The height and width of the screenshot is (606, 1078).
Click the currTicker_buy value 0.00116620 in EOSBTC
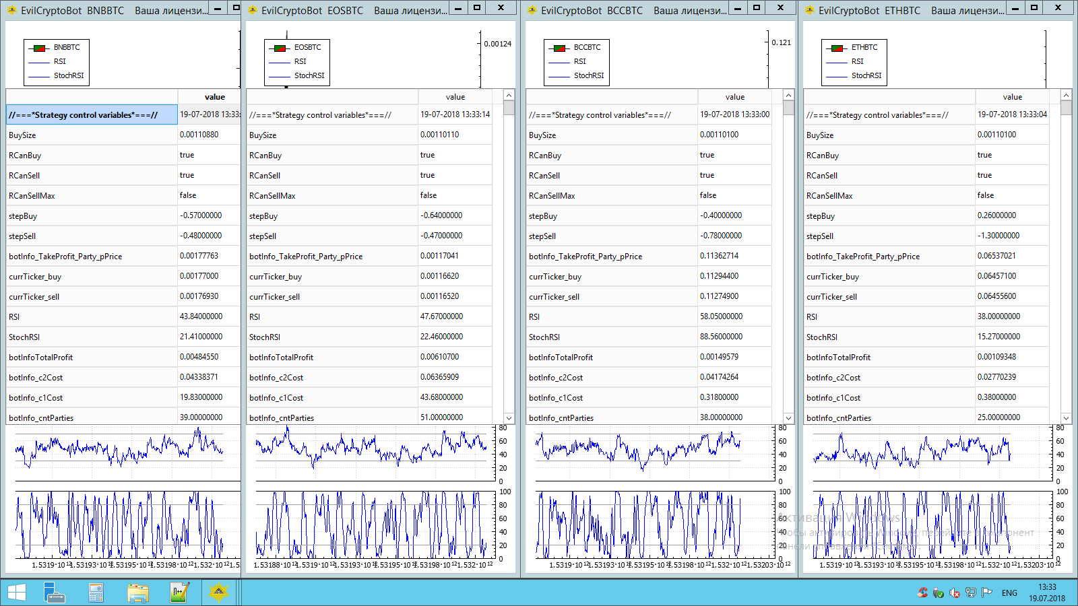tap(439, 276)
